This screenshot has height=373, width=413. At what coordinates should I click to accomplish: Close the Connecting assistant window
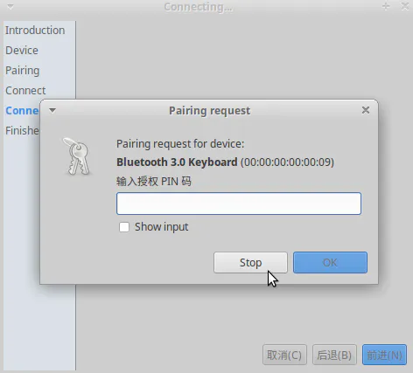(405, 6)
